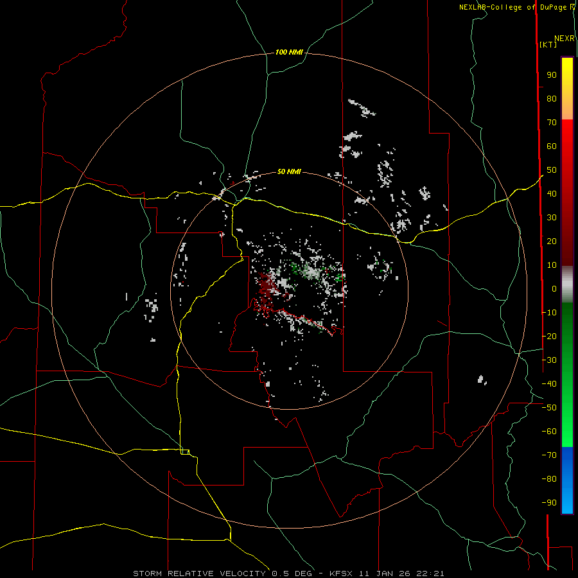This screenshot has width=578, height=578.
Task: Click the -80 value on the velocity scale
Action: 549,479
